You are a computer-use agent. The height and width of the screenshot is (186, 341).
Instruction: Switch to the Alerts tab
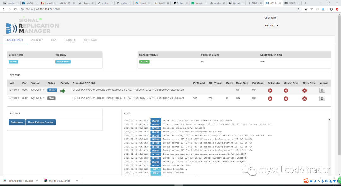point(37,40)
